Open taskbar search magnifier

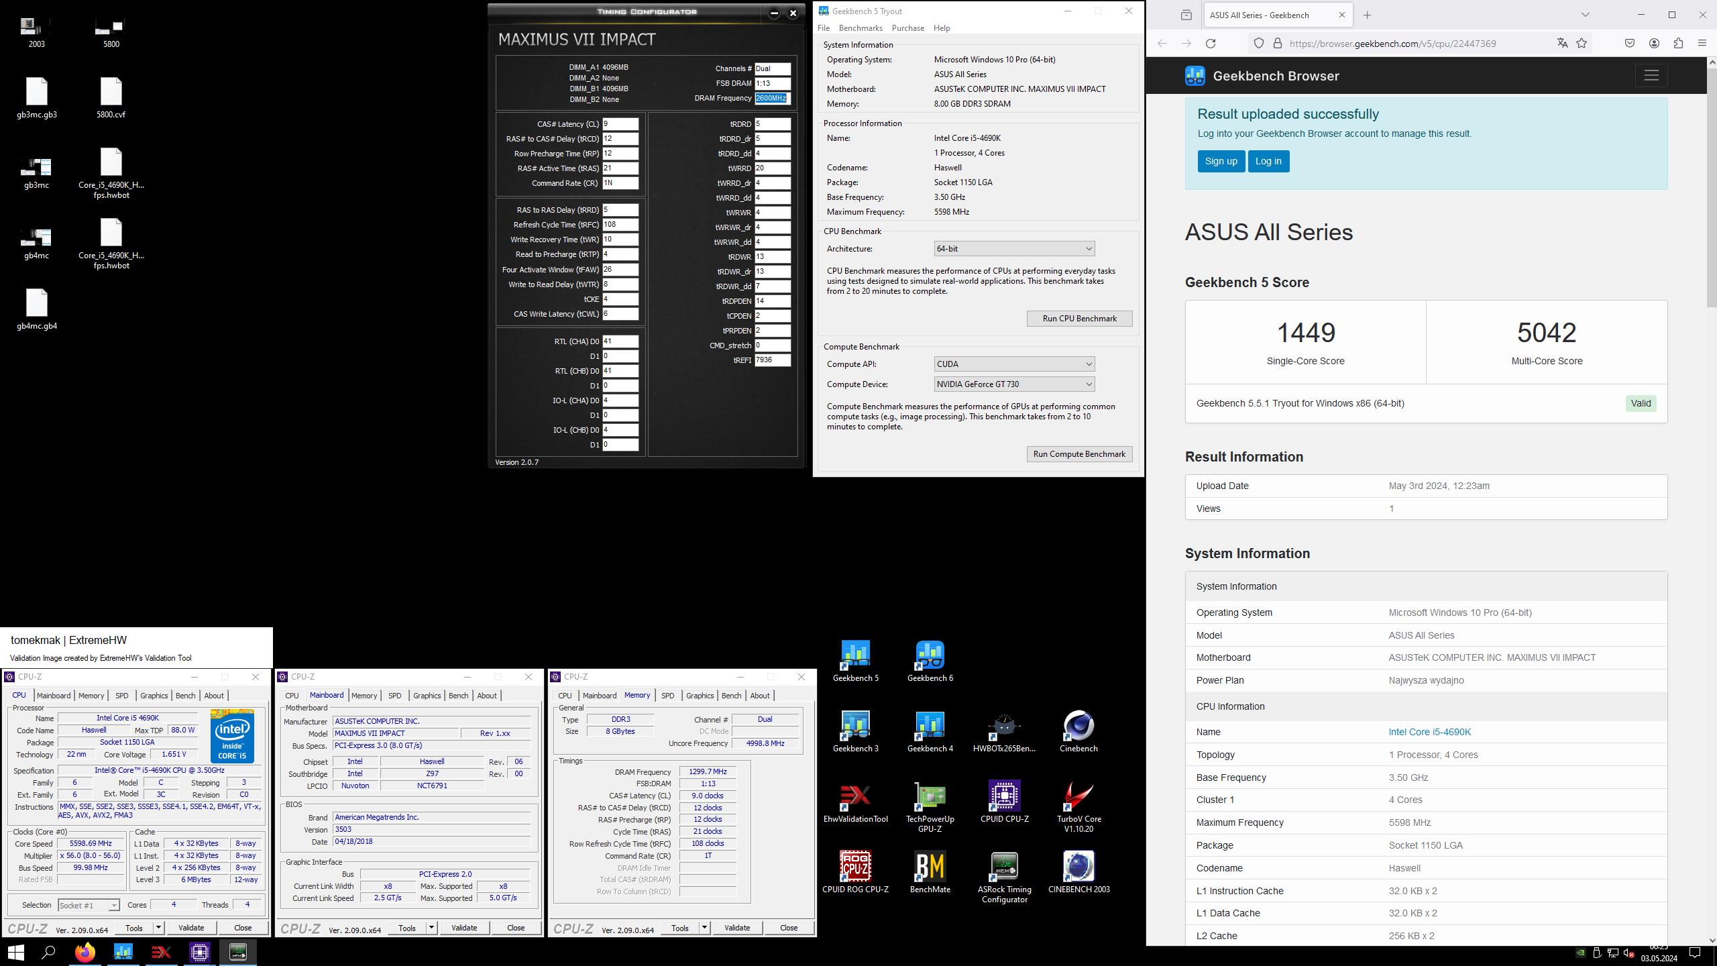(x=48, y=952)
